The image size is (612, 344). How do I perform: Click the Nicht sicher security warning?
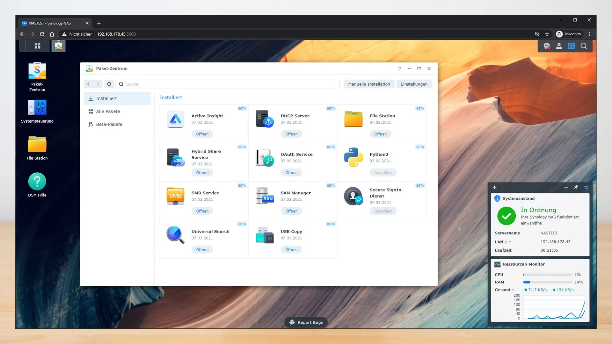tap(77, 34)
